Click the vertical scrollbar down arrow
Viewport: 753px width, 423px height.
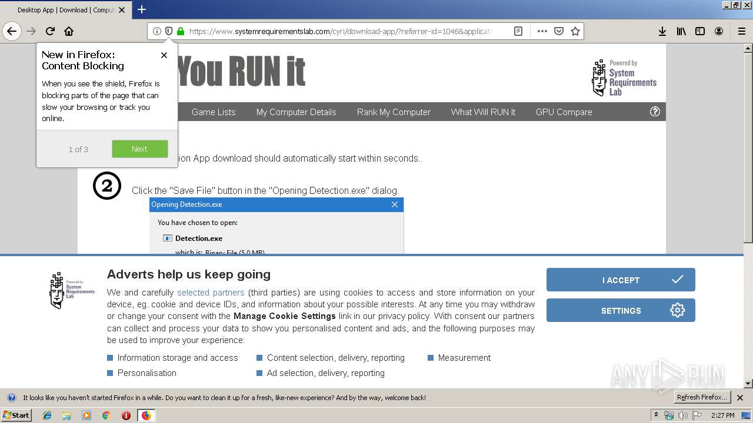748,384
